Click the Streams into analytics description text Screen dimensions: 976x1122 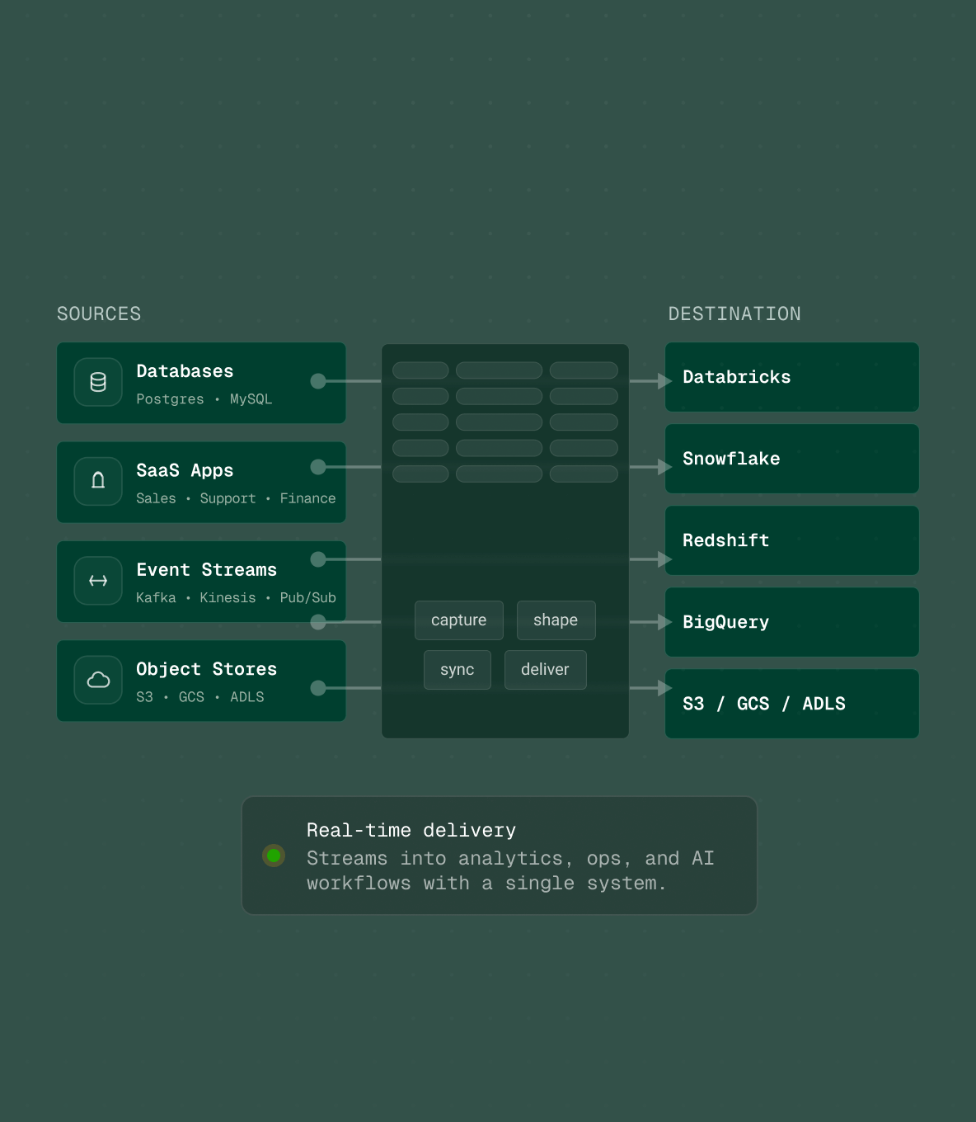pyautogui.click(x=510, y=871)
